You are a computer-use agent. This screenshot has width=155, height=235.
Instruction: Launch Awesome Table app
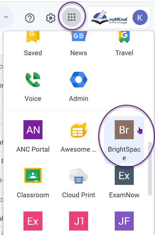point(79,136)
